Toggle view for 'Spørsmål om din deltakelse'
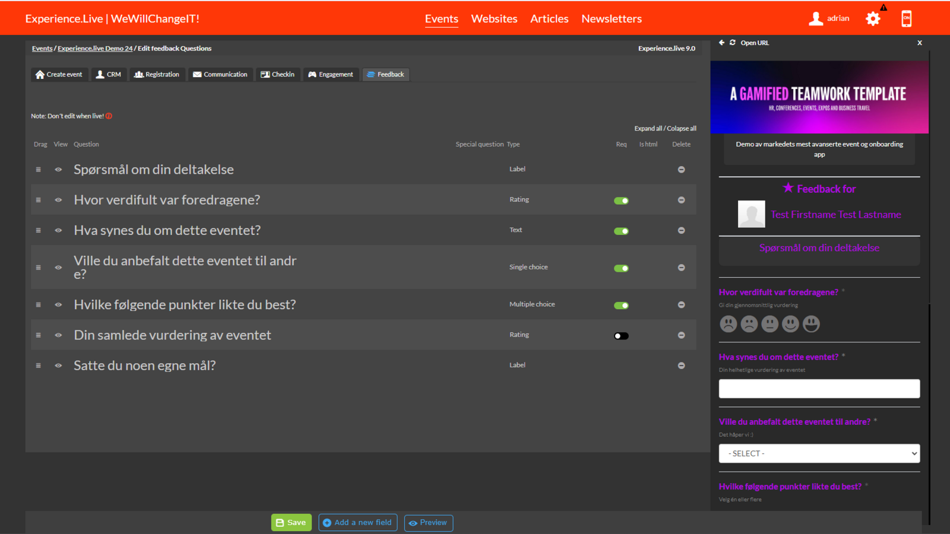 click(58, 170)
